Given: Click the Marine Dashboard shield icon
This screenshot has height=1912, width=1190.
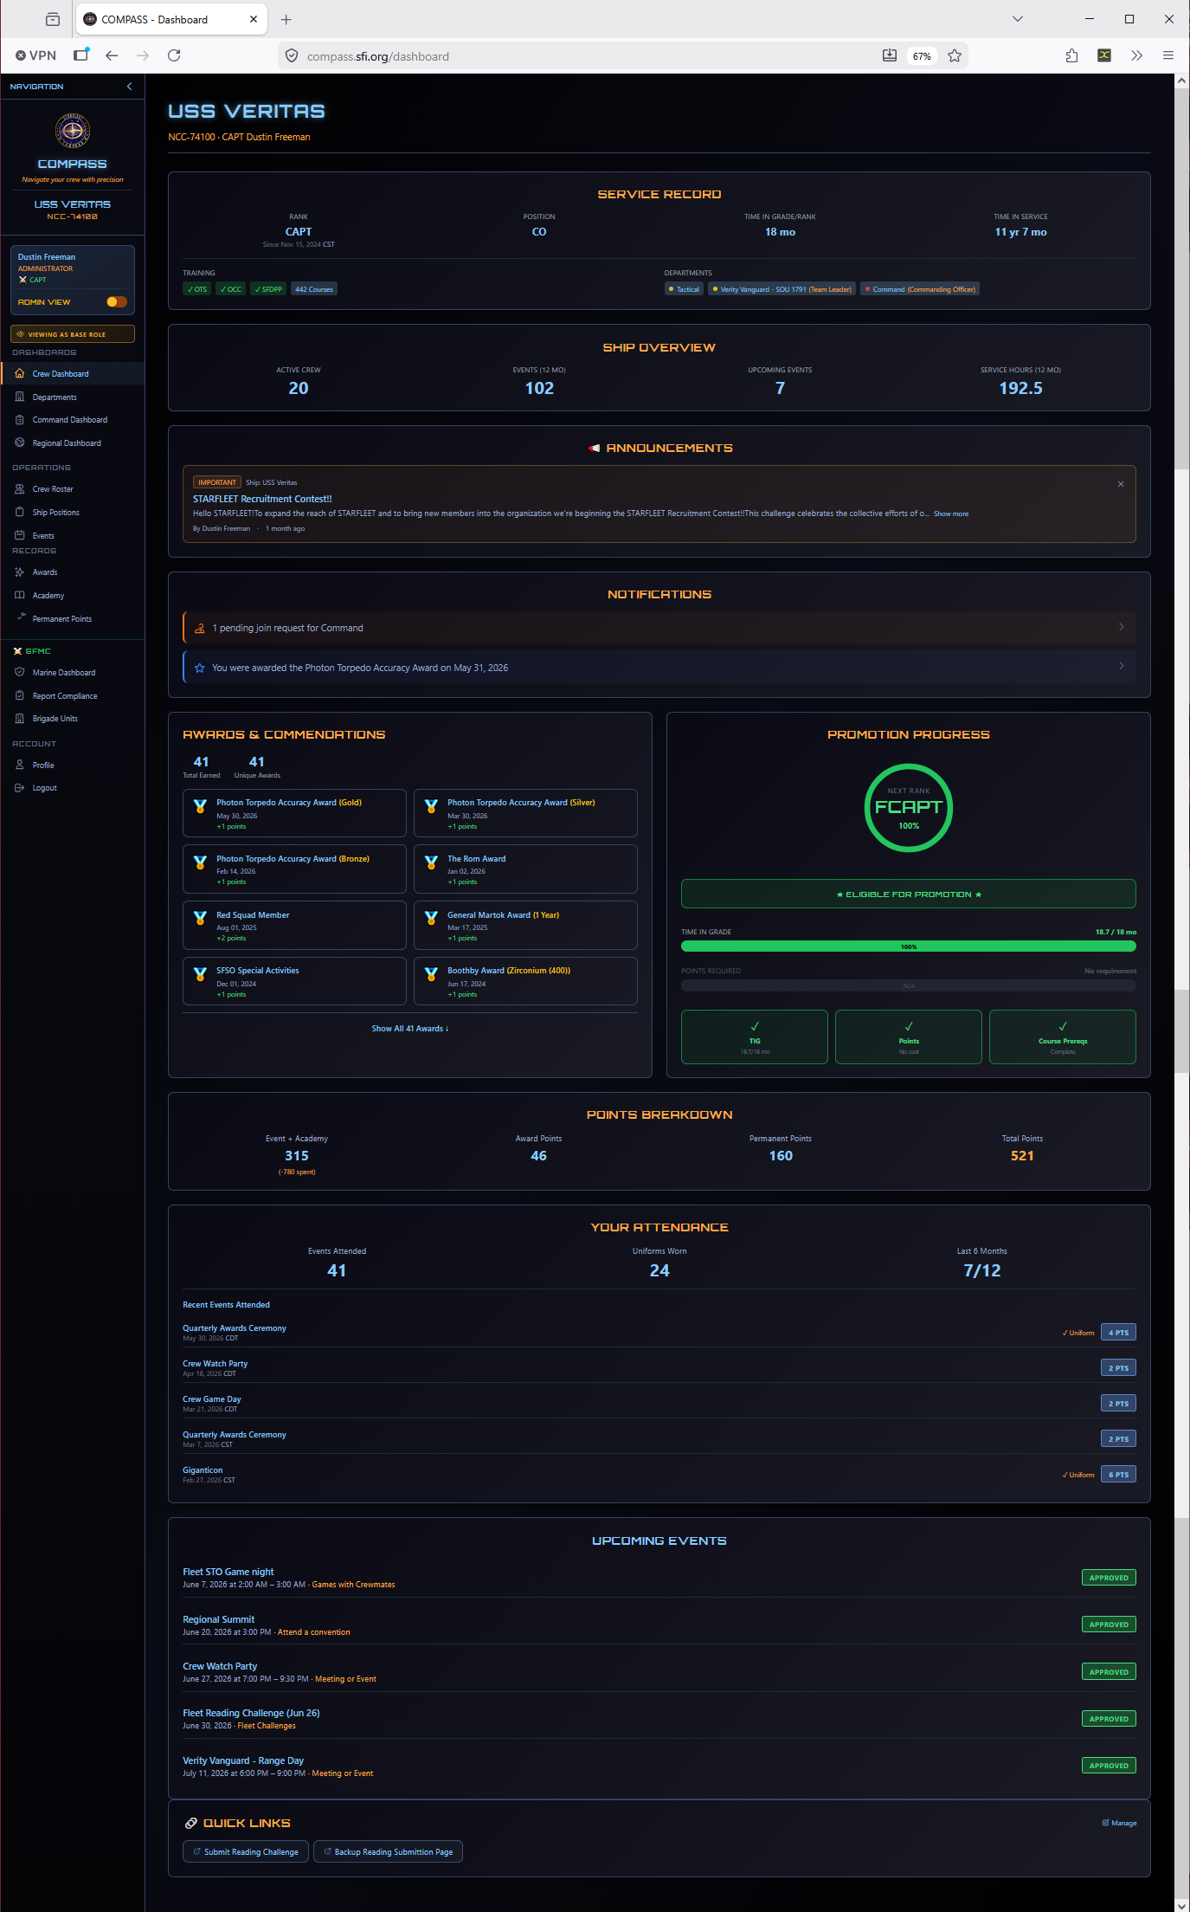Looking at the screenshot, I should (19, 673).
